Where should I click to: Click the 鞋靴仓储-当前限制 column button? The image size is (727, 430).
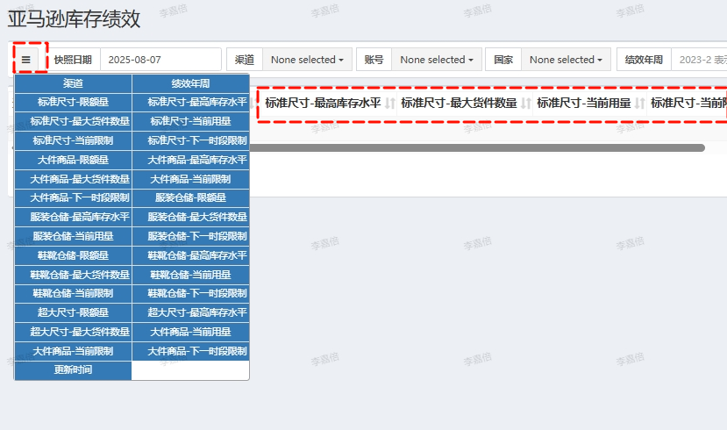[x=74, y=294]
